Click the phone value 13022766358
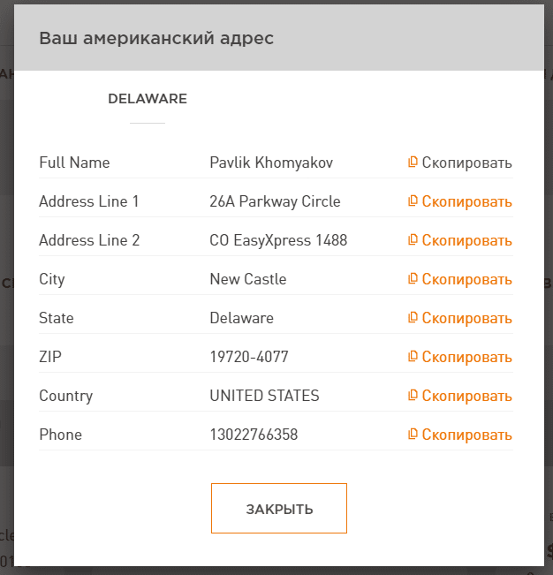 (x=254, y=435)
